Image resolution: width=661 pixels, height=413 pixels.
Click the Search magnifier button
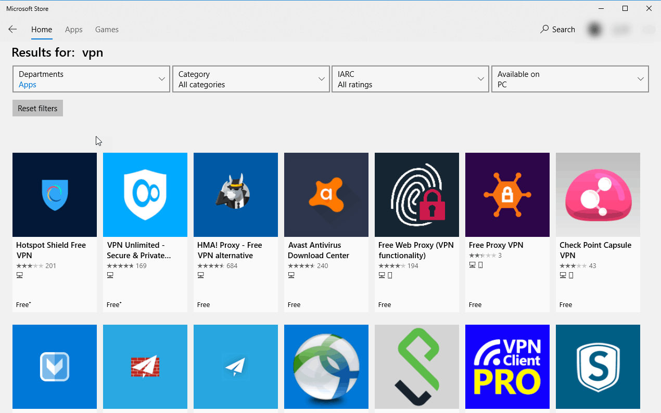pyautogui.click(x=557, y=30)
